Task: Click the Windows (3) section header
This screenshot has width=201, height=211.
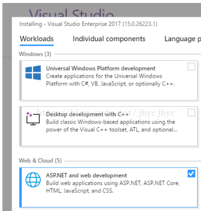Action: click(35, 54)
